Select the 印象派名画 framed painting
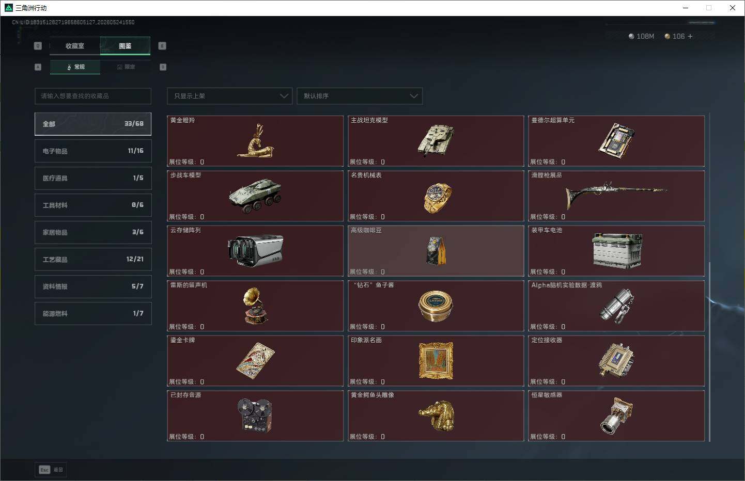This screenshot has height=481, width=745. pyautogui.click(x=436, y=361)
